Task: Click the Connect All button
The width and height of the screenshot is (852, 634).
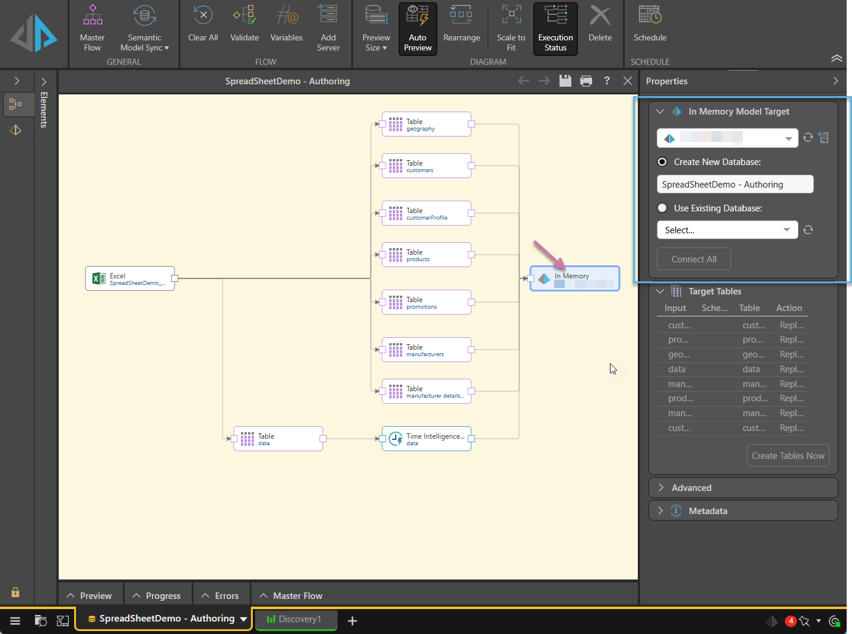Action: point(694,259)
